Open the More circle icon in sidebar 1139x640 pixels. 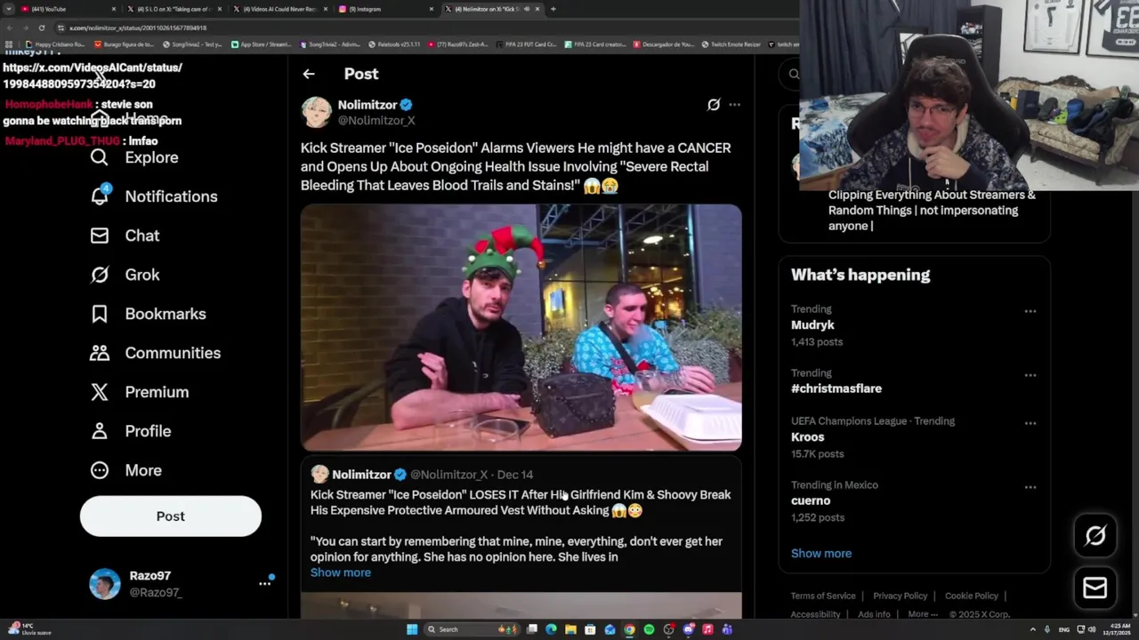coord(100,470)
